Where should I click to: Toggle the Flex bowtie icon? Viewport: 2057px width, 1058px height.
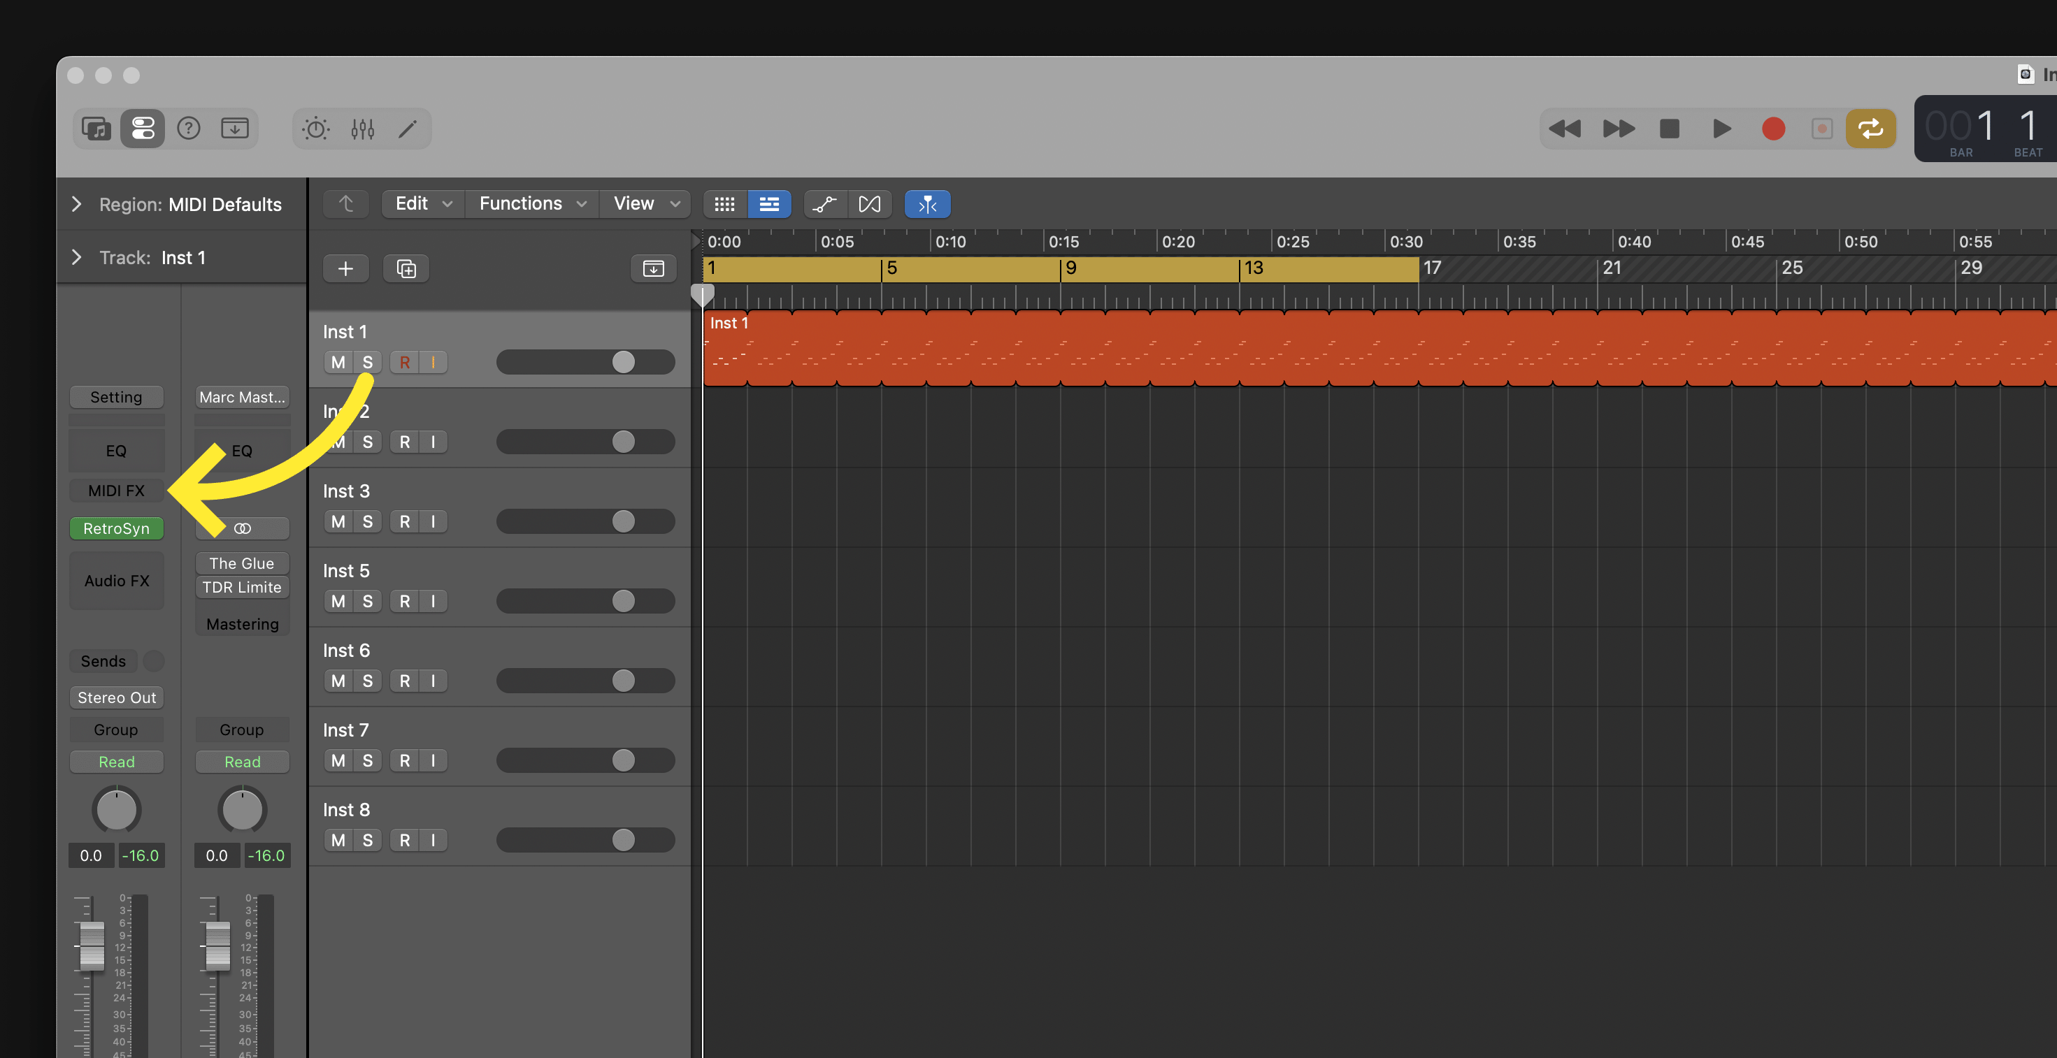870,204
